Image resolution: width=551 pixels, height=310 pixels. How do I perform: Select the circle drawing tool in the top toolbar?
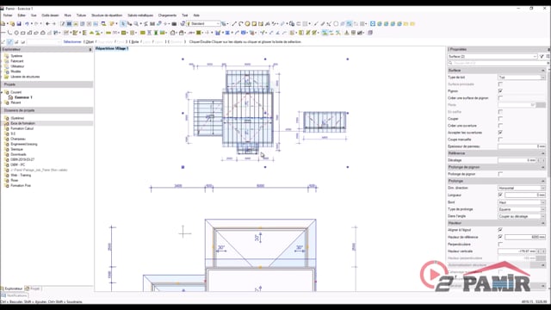tap(247, 24)
